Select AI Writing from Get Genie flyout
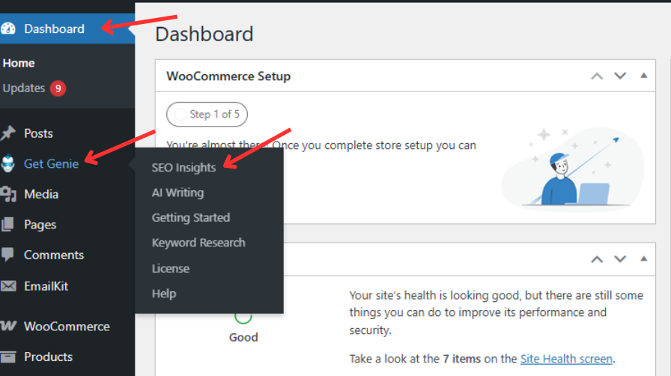The width and height of the screenshot is (671, 376). pyautogui.click(x=177, y=192)
